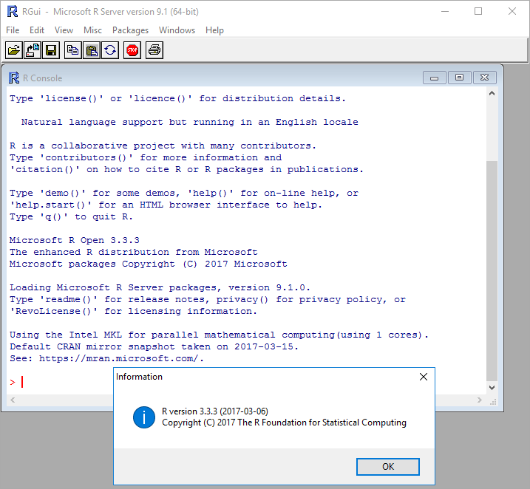530x489 pixels.
Task: Click 'Default CRAN mirror snapshot' console line
Action: 154,347
